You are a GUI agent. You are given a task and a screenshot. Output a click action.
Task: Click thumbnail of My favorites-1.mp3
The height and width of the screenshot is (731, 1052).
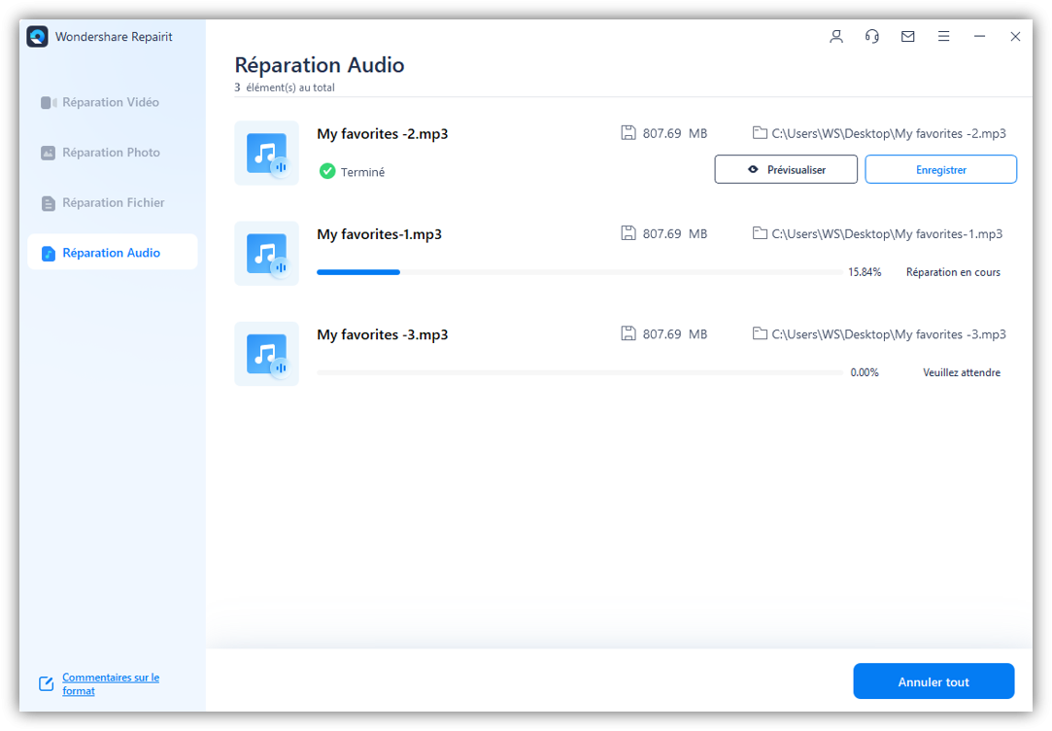pos(266,254)
